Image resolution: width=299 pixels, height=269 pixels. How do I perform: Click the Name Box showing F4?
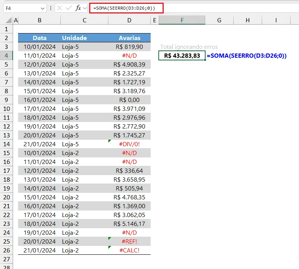pyautogui.click(x=25, y=8)
